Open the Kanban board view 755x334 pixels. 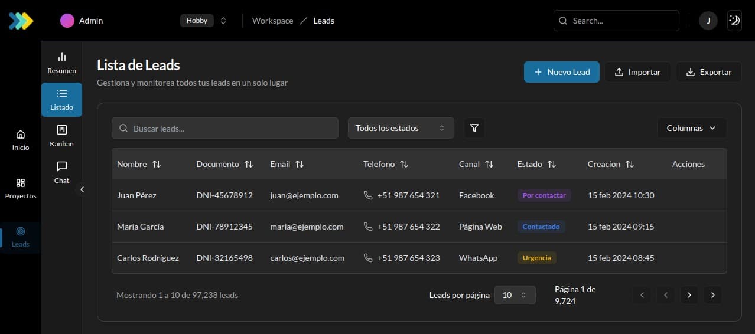coord(61,136)
